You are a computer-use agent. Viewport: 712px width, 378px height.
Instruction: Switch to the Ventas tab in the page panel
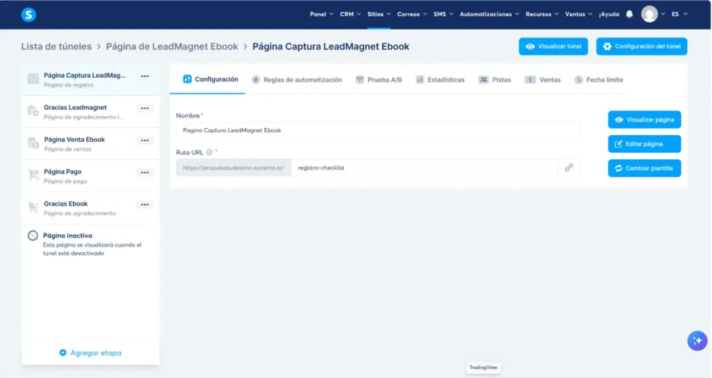(542, 80)
